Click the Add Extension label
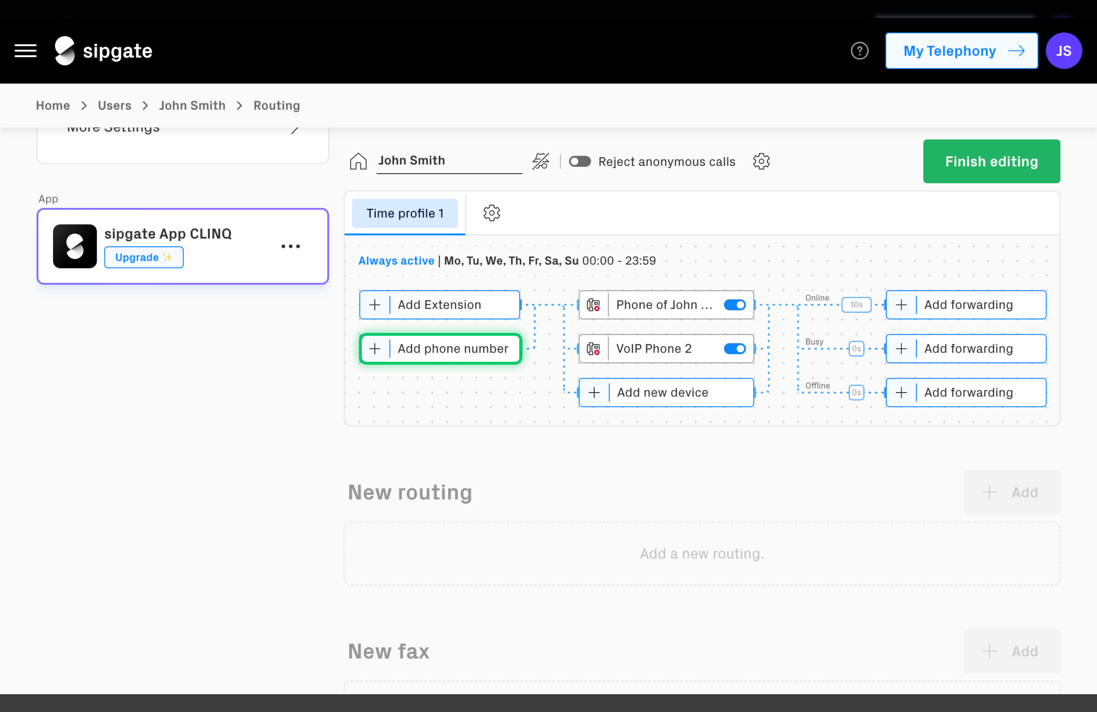1097x712 pixels. (x=439, y=305)
